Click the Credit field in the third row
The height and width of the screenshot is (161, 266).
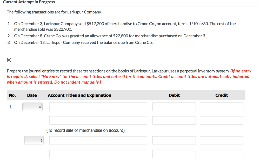click(221, 140)
